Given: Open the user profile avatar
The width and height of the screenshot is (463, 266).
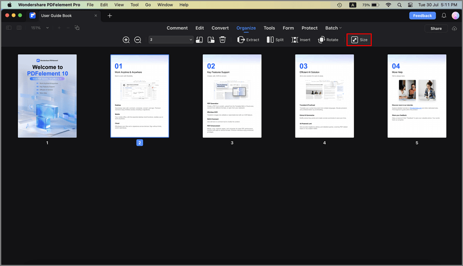Looking at the screenshot, I should coord(455,16).
